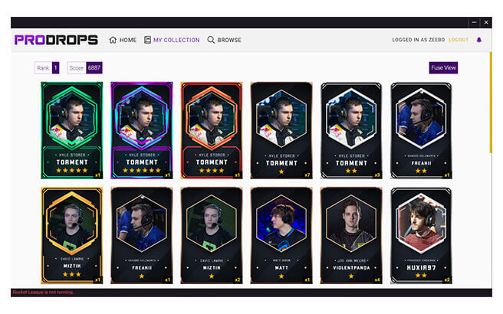Switch to Fuse View
Screen dimensions: 503x314
(x=443, y=67)
